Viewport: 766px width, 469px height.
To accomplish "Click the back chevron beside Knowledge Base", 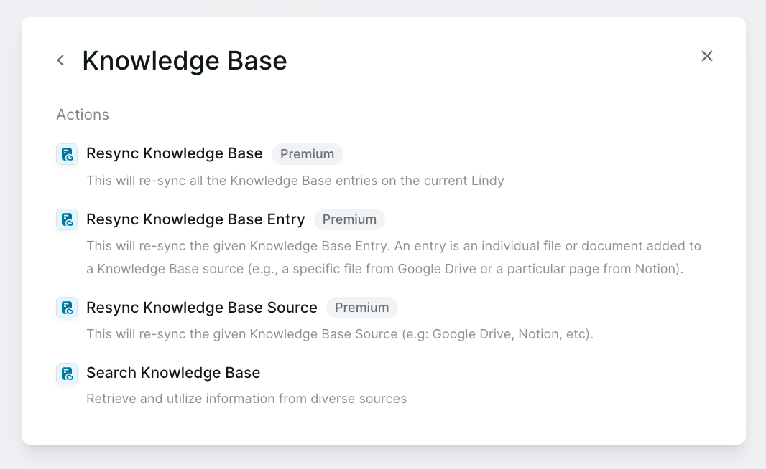I will click(x=61, y=61).
